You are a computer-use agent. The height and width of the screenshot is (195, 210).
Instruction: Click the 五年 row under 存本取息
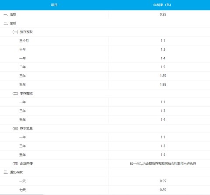pyautogui.click(x=105, y=155)
